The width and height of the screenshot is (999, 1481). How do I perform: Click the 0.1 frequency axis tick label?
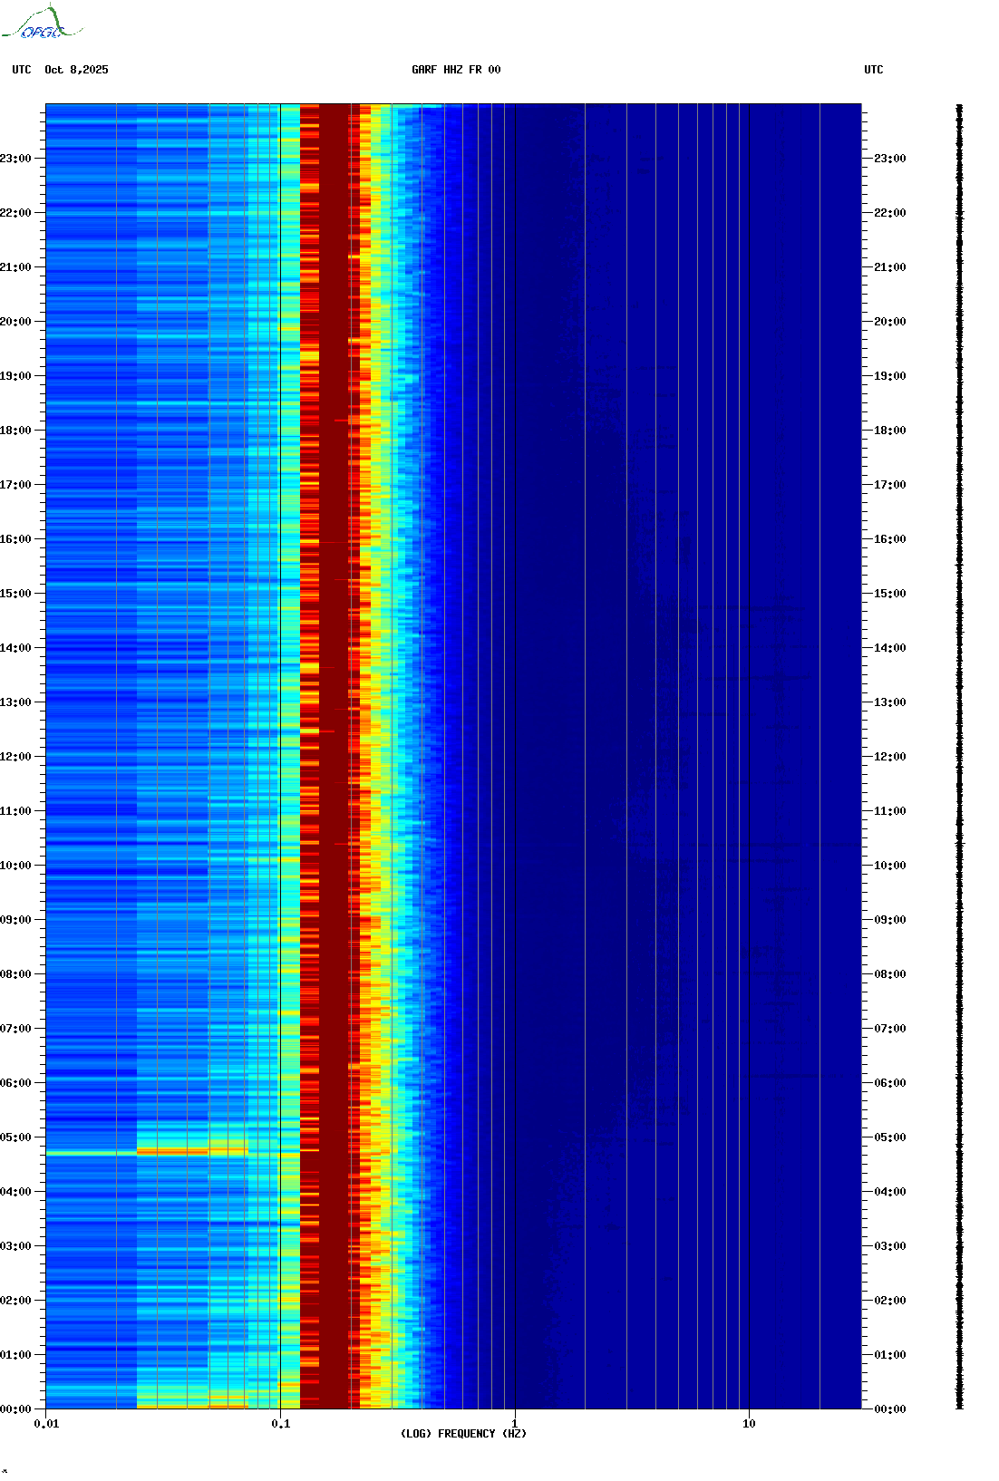coord(280,1423)
